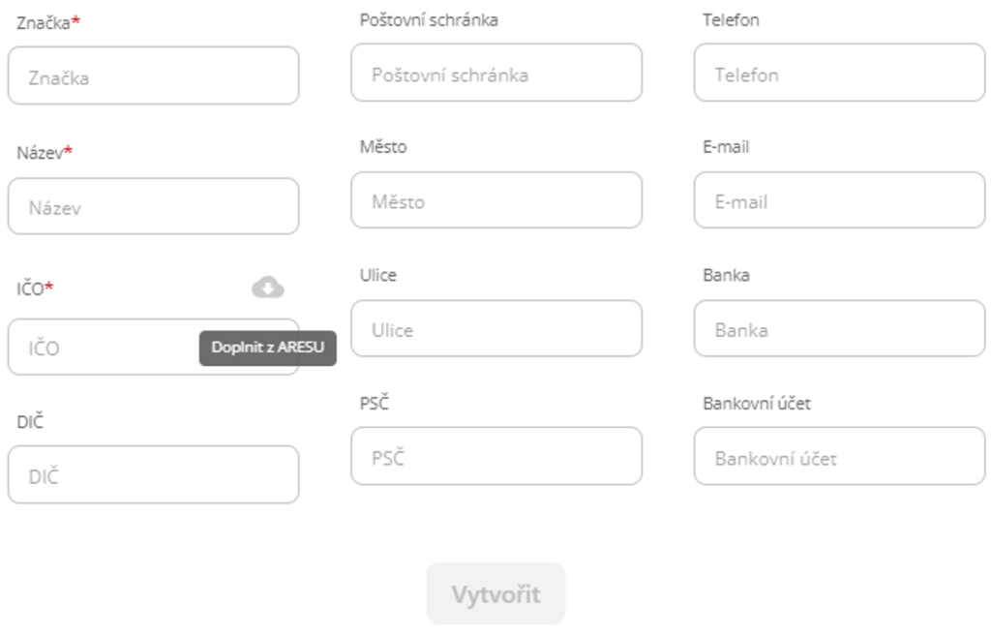The height and width of the screenshot is (636, 991).
Task: Click the DIČ input field
Action: tap(153, 475)
